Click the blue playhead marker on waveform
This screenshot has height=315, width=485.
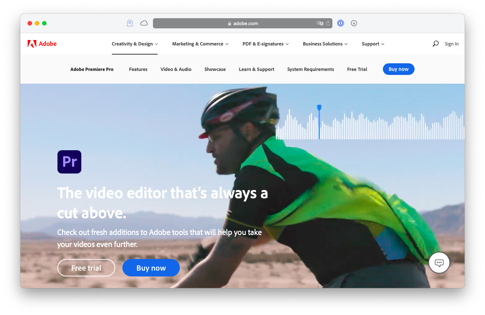[x=319, y=108]
